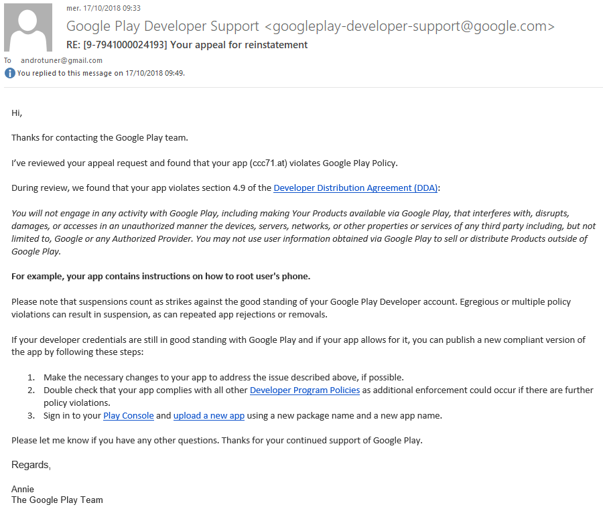The width and height of the screenshot is (603, 509).
Task: Click the sender's avatar placeholder picture
Action: (x=28, y=27)
